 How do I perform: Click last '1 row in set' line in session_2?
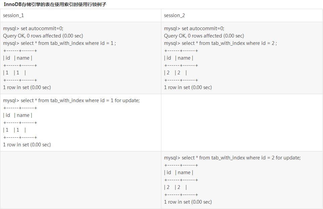tap(188, 202)
